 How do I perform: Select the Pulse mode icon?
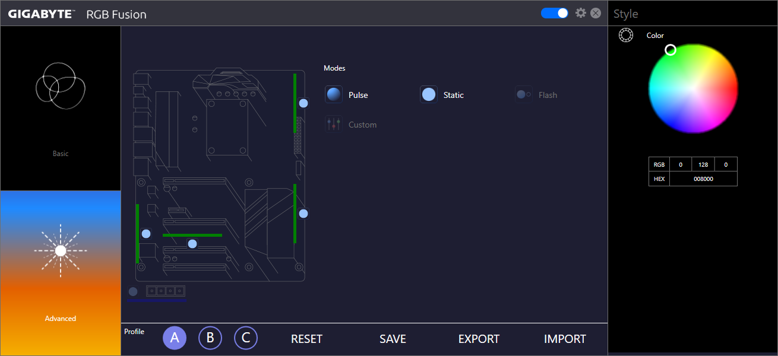(x=334, y=95)
